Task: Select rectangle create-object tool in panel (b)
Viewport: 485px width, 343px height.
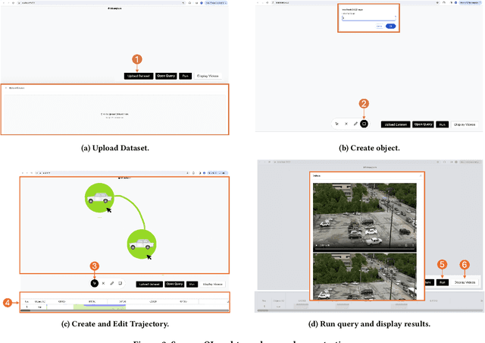Action: [364, 123]
